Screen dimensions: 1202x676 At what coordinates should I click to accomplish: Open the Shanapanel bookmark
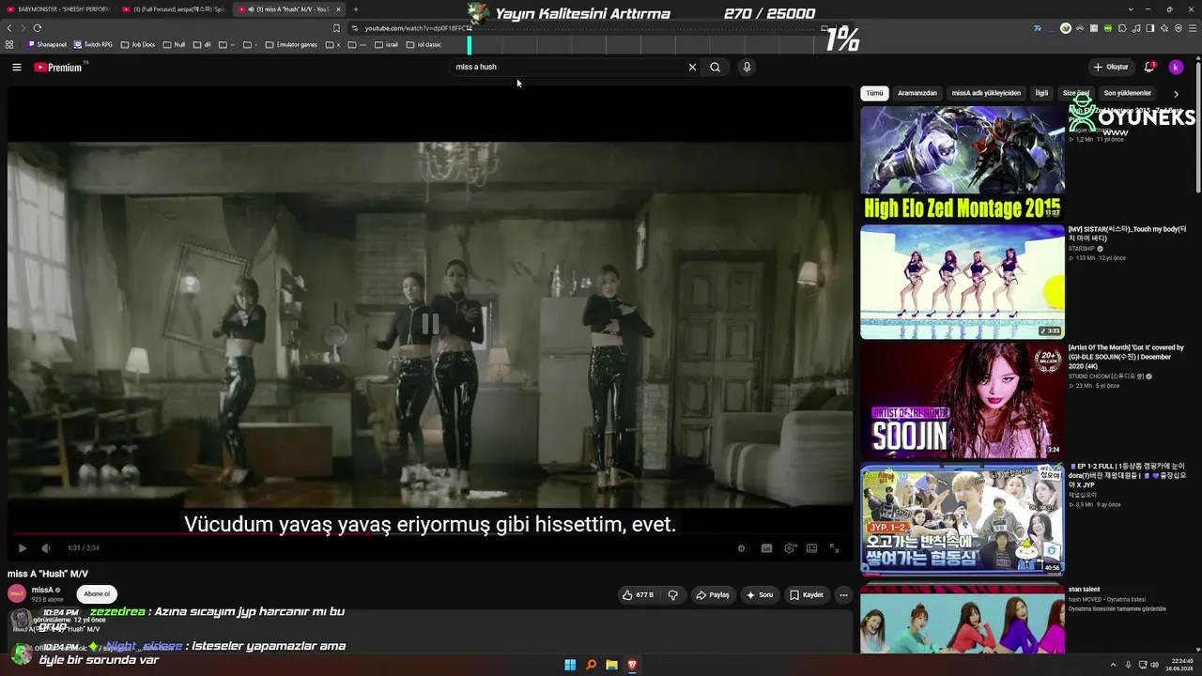point(48,44)
